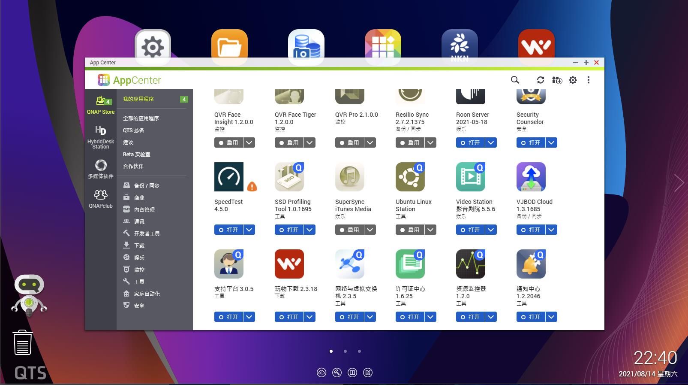Expand dropdown next to Roon Server 打开
Viewport: 688px width, 385px height.
coord(491,142)
